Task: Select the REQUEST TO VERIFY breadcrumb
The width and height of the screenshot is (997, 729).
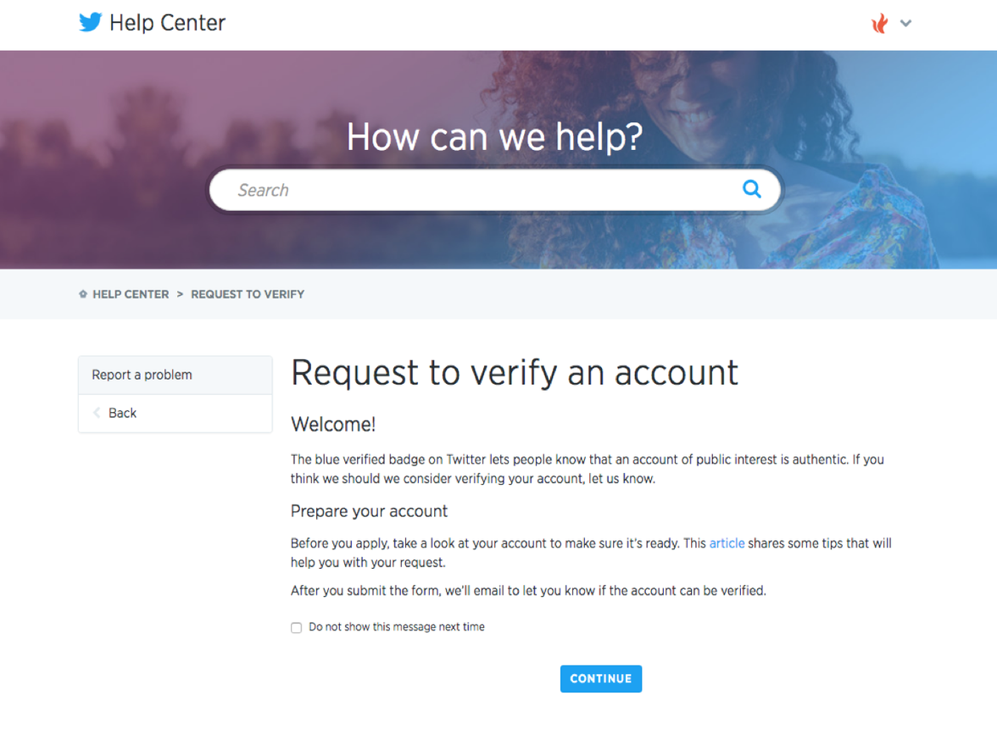Action: (x=248, y=294)
